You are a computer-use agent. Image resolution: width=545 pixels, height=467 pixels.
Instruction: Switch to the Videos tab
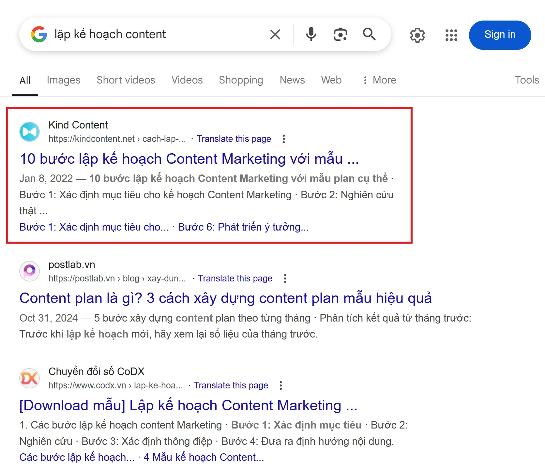point(187,80)
